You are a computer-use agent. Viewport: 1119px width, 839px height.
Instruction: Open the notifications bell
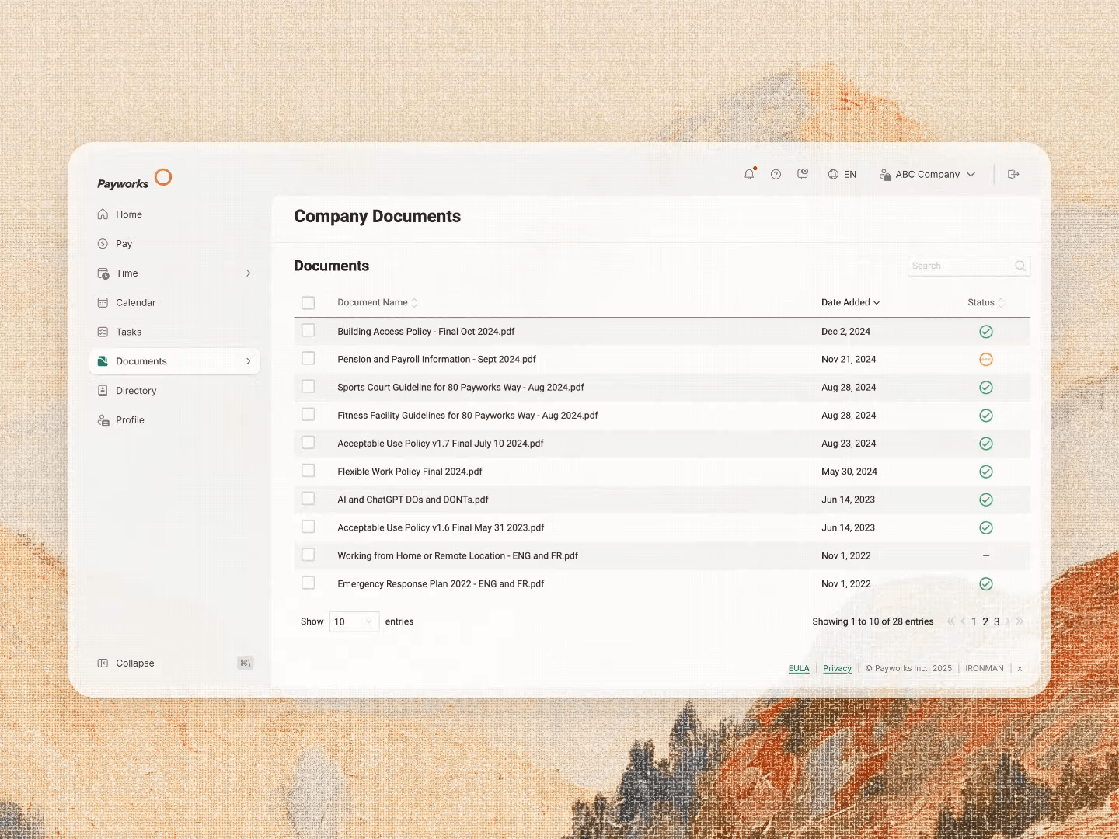(749, 174)
